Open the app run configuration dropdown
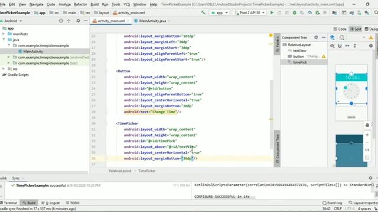 pyautogui.click(x=219, y=13)
